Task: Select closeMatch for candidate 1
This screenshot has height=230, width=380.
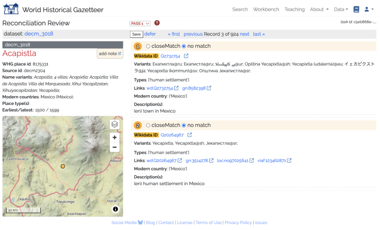Action: (x=148, y=46)
